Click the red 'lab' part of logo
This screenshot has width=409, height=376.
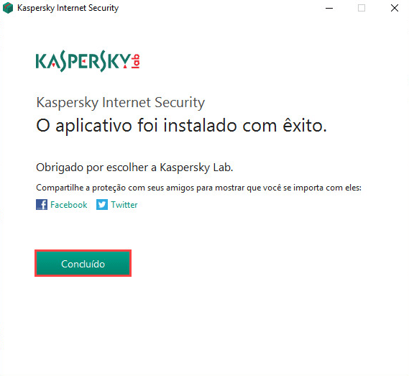tap(135, 61)
